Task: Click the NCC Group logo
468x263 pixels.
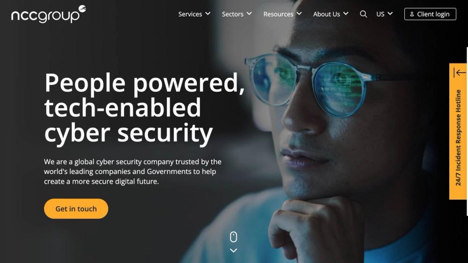Action: 49,14
